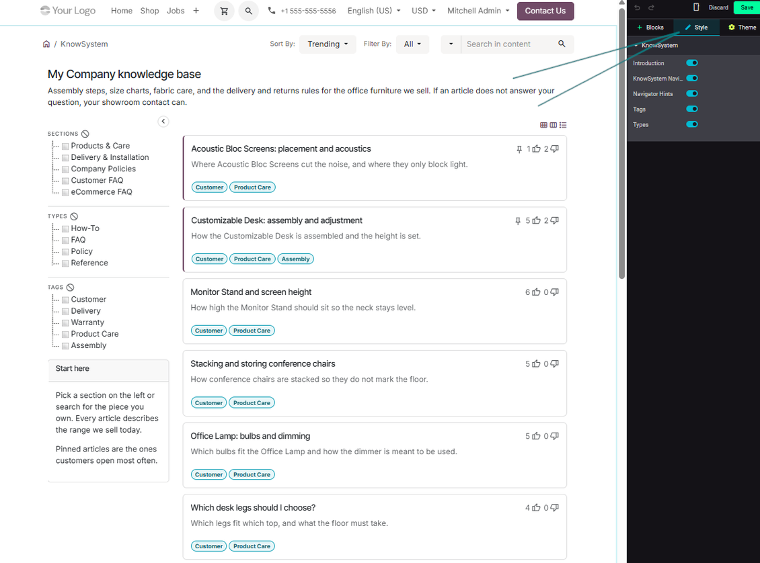The image size is (760, 563).
Task: Open the Home menu item
Action: click(x=122, y=11)
